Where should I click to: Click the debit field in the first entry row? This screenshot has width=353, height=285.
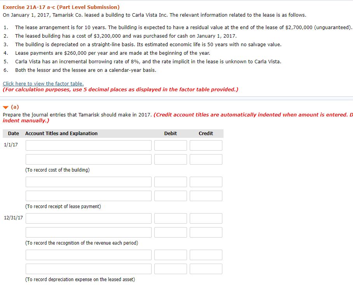click(x=170, y=145)
